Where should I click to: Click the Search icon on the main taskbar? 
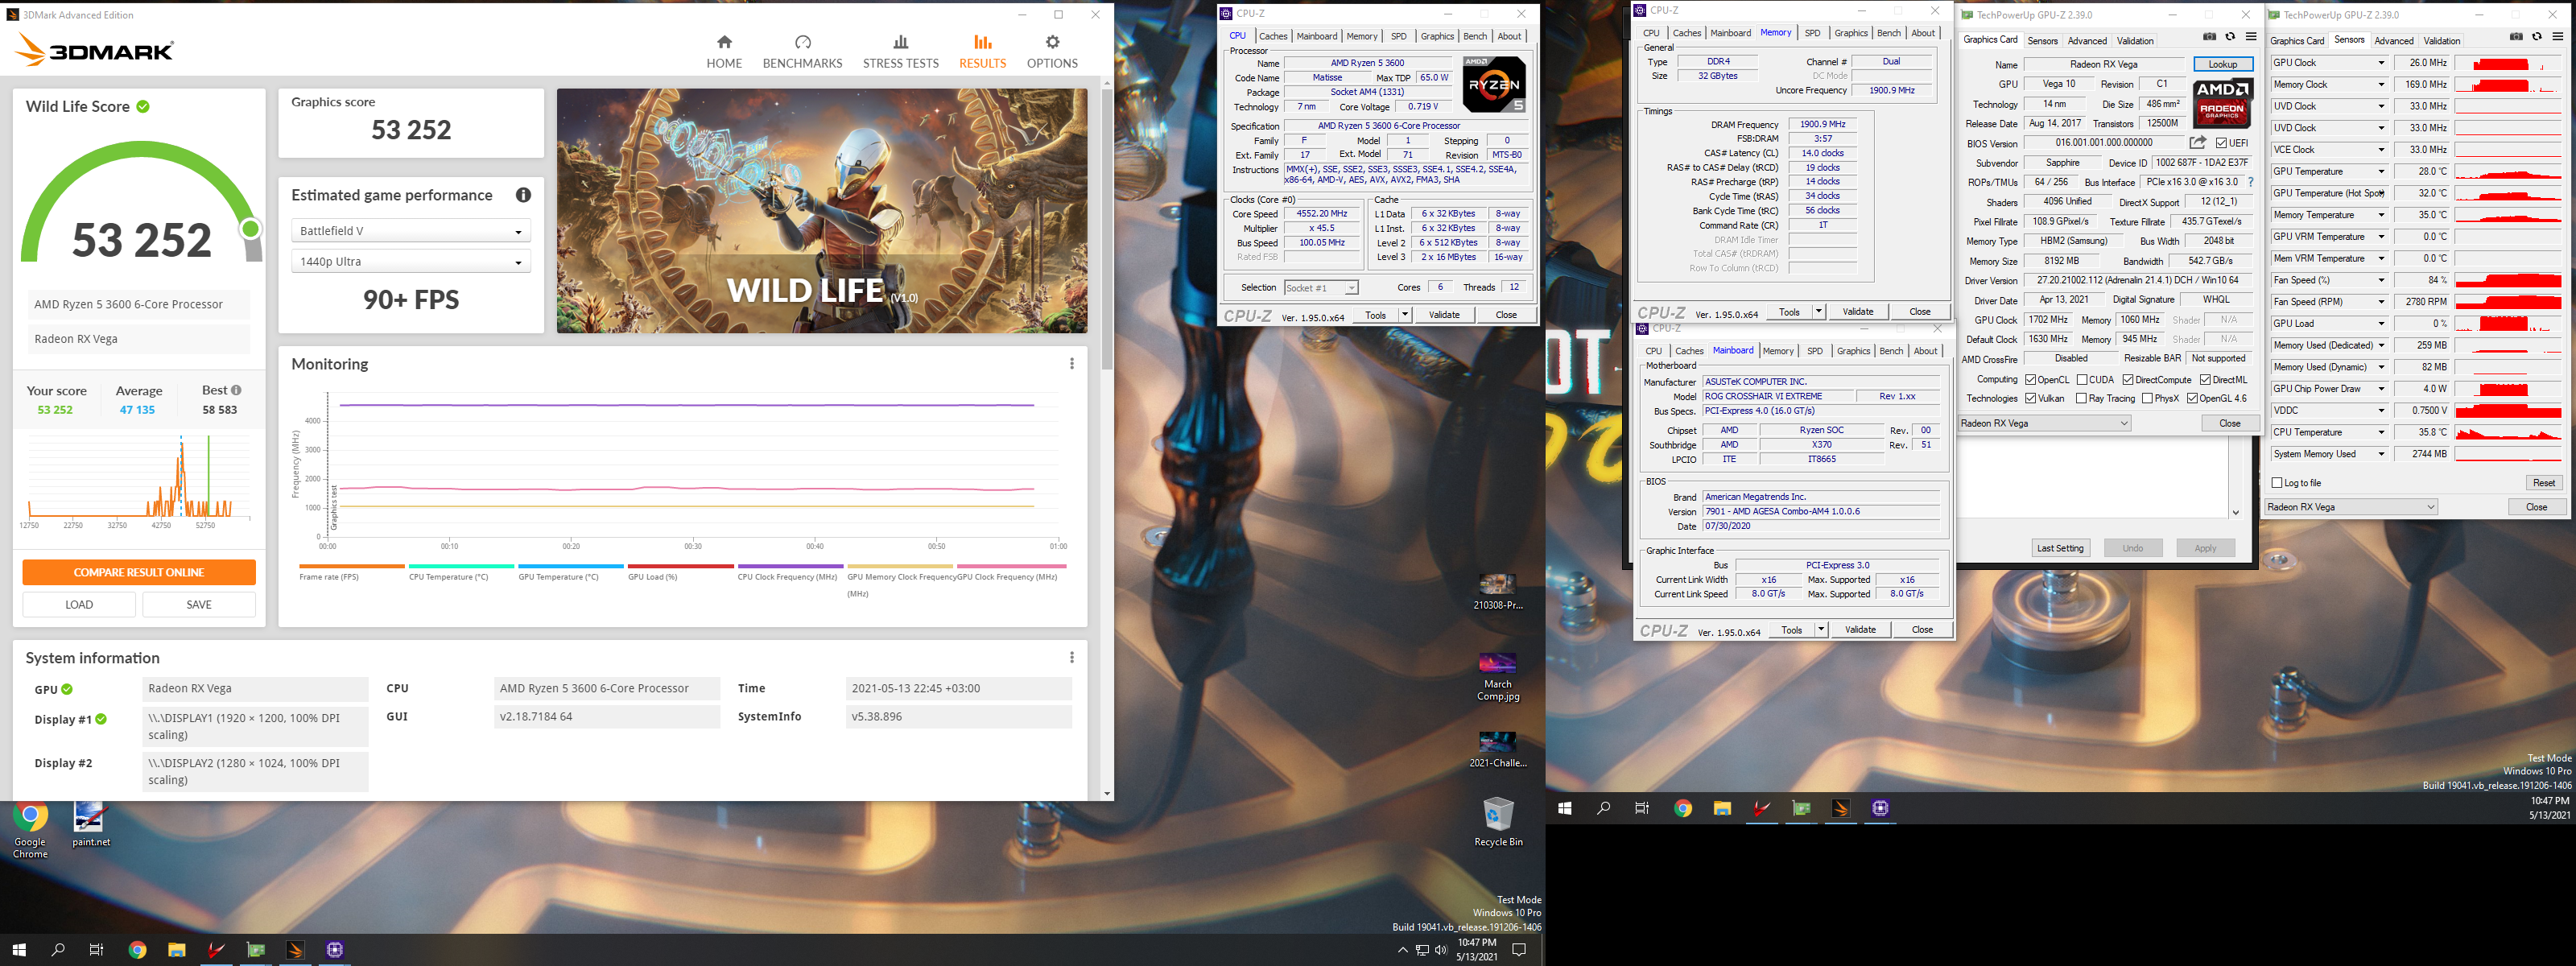pos(58,950)
